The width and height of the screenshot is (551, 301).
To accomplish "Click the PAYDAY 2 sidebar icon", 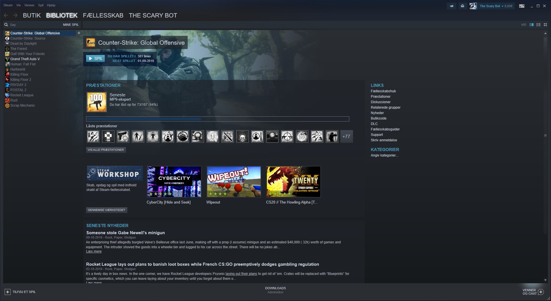I will [7, 85].
